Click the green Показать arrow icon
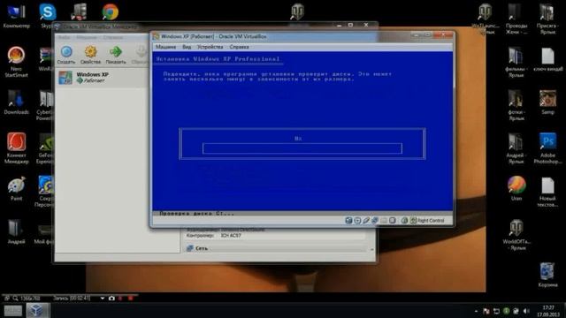 pos(116,52)
